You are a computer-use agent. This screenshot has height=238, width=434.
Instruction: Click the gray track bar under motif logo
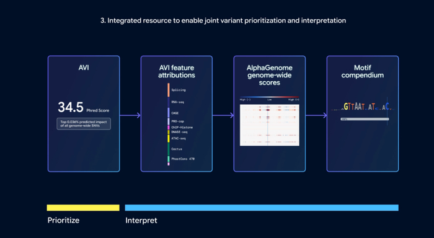tap(365, 119)
